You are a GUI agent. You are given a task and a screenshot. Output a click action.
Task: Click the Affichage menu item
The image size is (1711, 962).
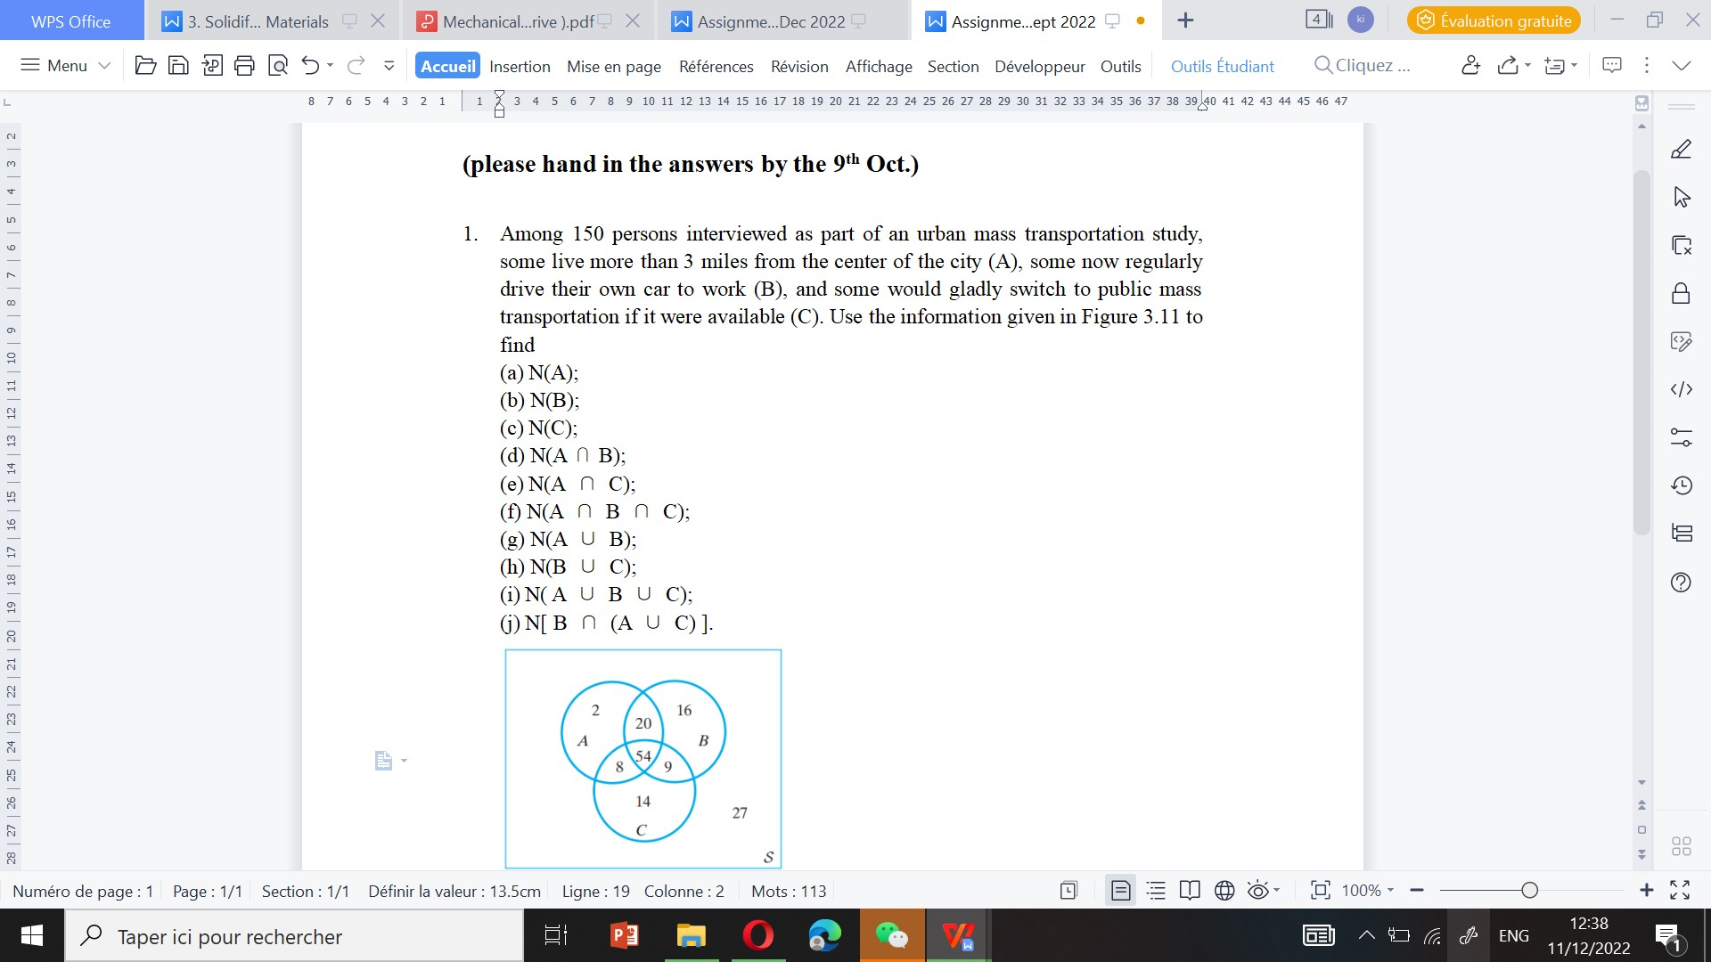pyautogui.click(x=879, y=65)
